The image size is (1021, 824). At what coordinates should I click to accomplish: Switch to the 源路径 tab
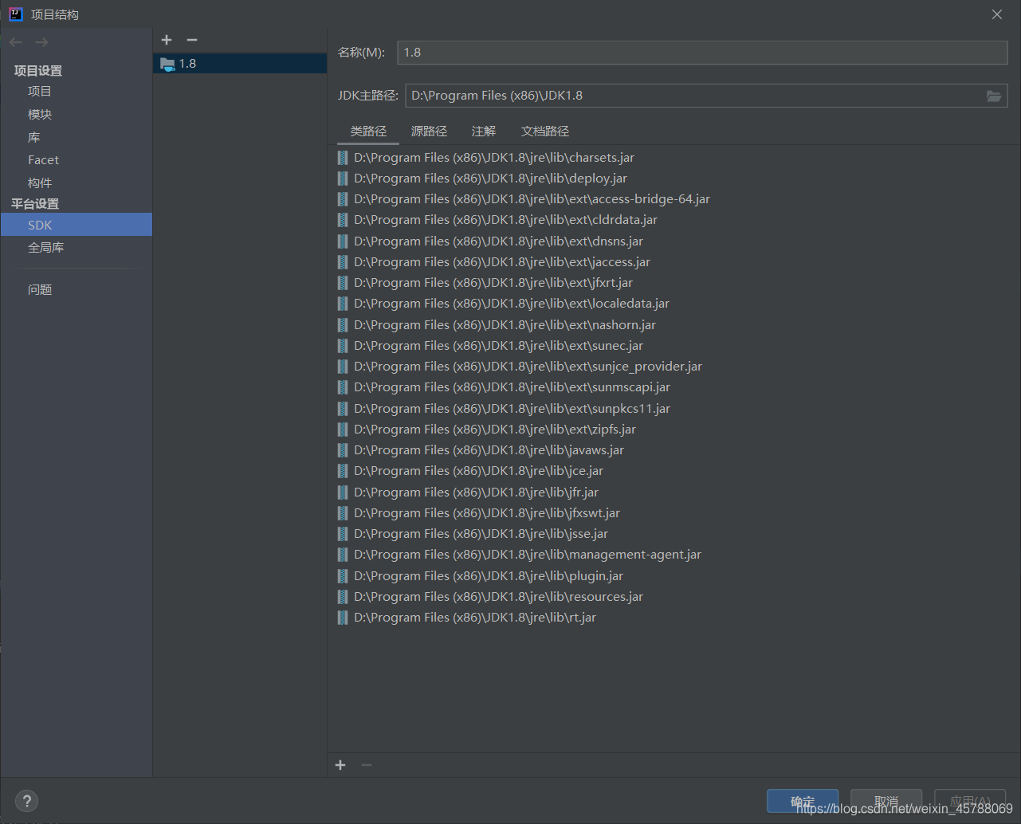[x=429, y=131]
